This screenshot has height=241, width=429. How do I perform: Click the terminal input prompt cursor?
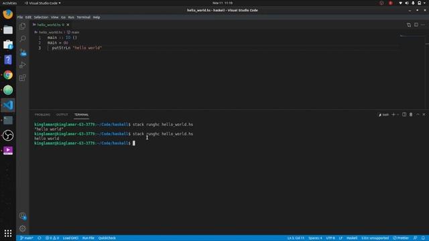click(x=134, y=143)
